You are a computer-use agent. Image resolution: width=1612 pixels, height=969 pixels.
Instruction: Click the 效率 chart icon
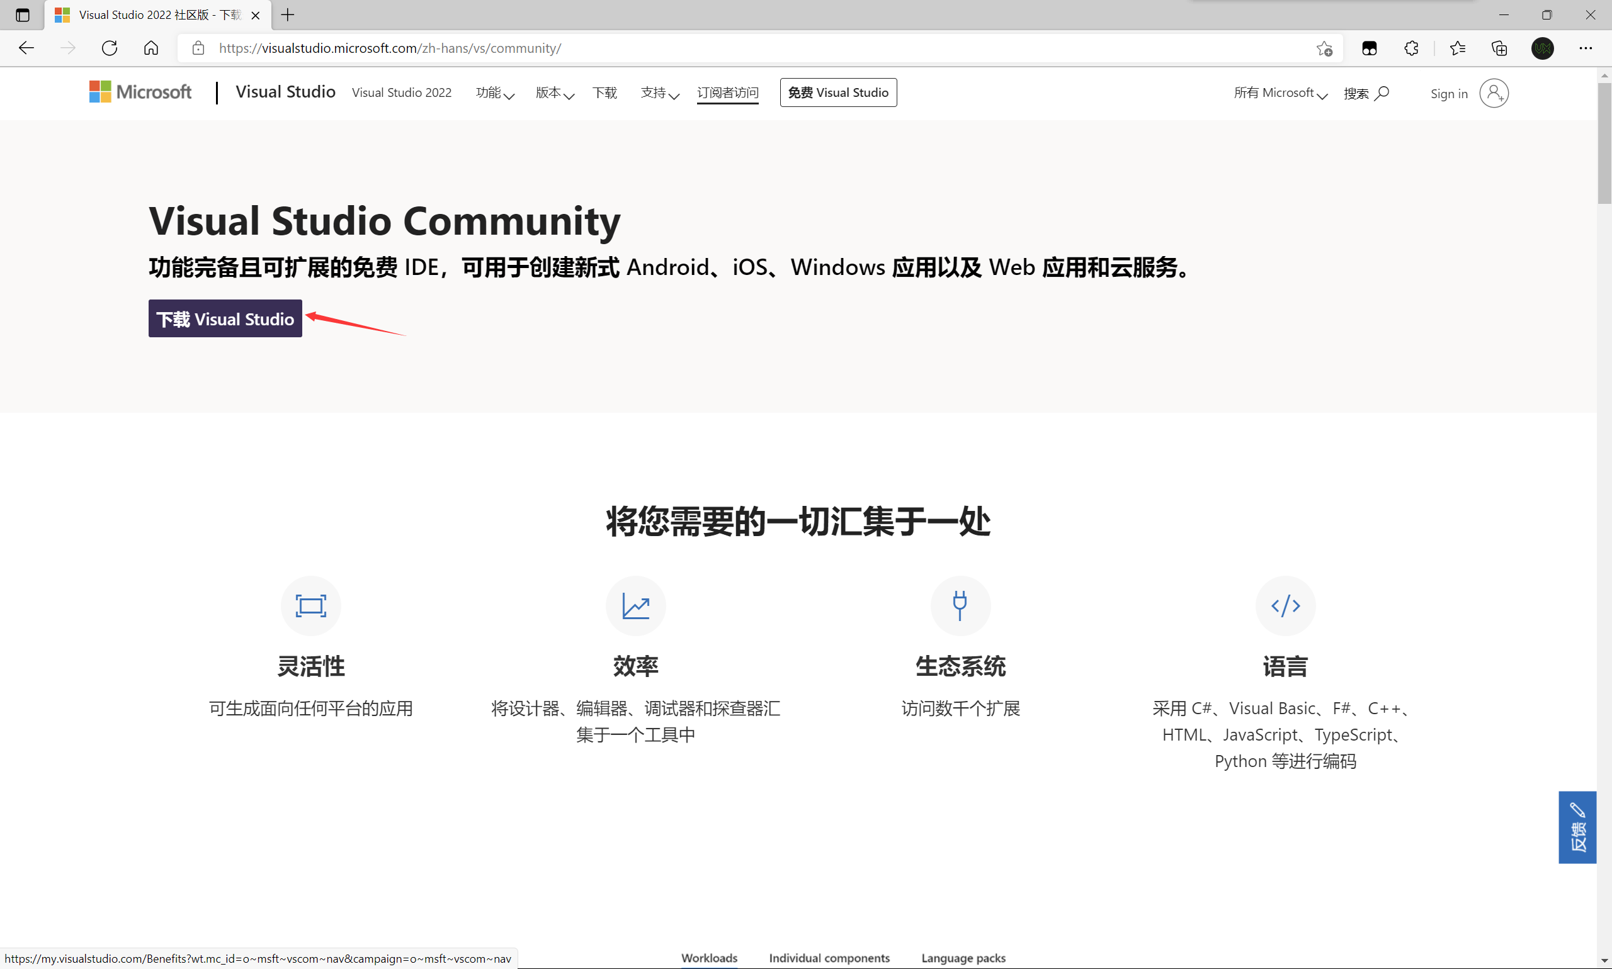[636, 605]
